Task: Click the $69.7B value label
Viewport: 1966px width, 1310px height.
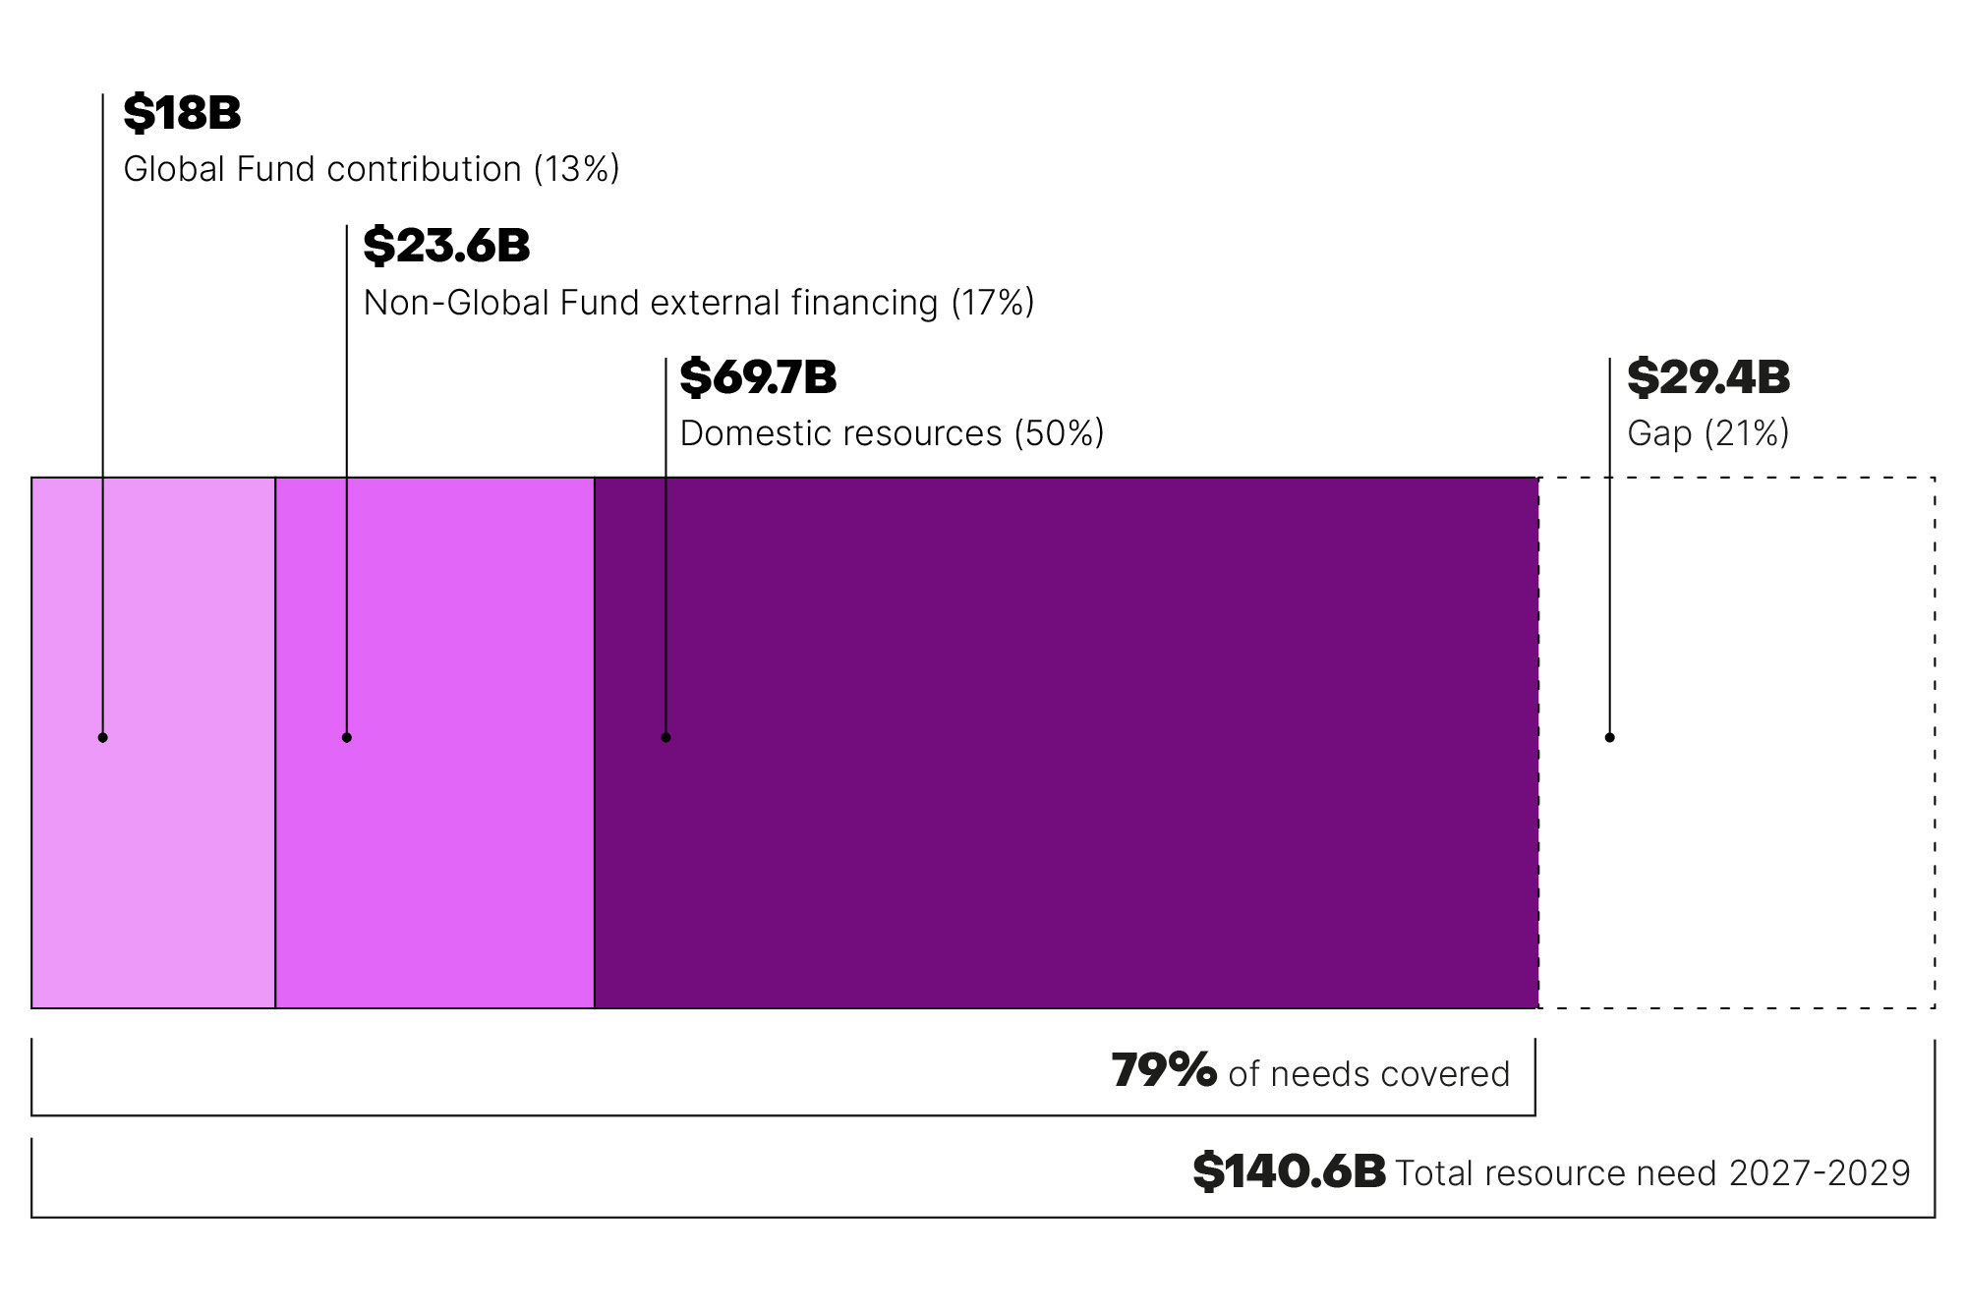Action: click(758, 377)
